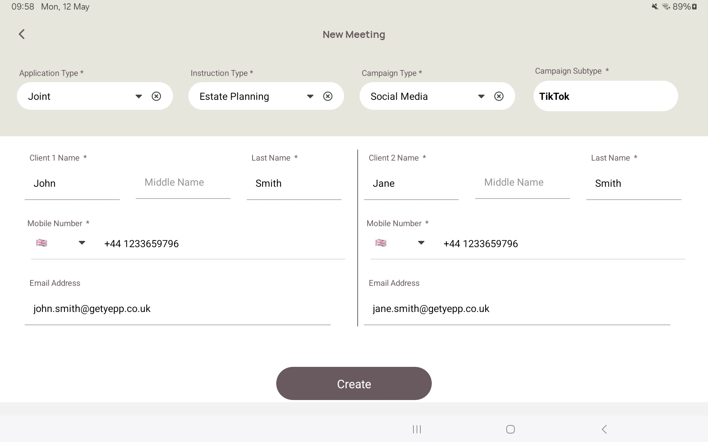Expand the Application Type dropdown
The image size is (708, 442).
point(139,96)
